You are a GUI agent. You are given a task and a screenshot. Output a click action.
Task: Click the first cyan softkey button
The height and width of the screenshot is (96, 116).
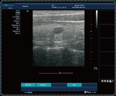point(28,85)
